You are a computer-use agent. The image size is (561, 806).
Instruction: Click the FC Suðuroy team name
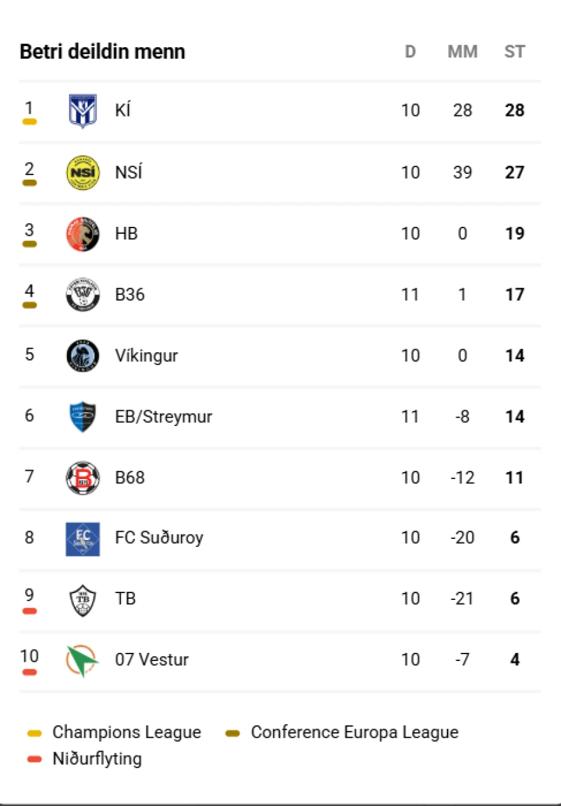[x=159, y=538]
